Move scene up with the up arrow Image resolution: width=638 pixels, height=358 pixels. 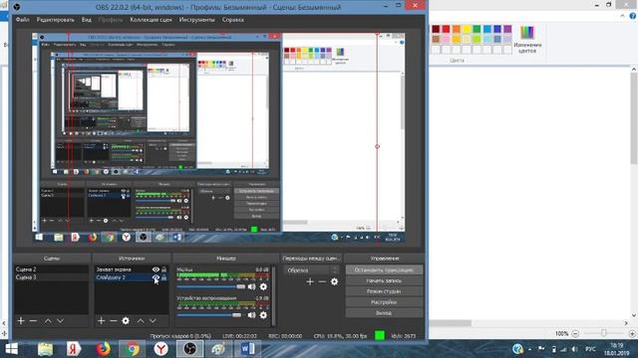[x=48, y=320]
